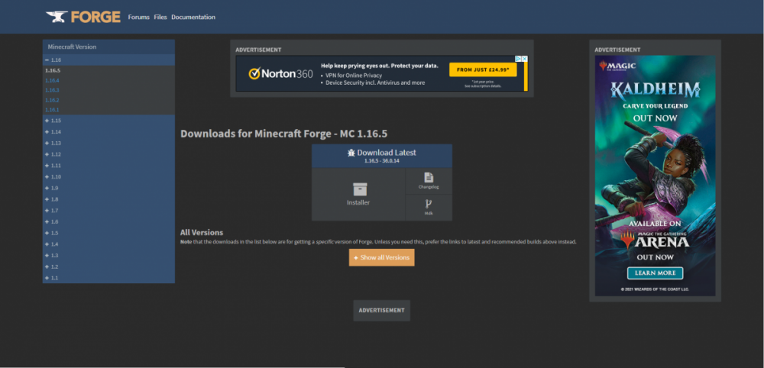Image resolution: width=764 pixels, height=368 pixels.
Task: Expand the 1.1 version group
Action: tap(47, 278)
